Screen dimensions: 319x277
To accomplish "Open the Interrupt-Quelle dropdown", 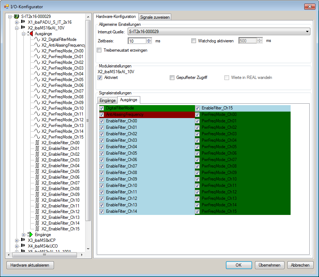I will pyautogui.click(x=307, y=32).
